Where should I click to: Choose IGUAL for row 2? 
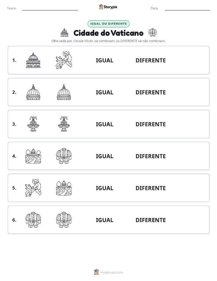click(105, 92)
